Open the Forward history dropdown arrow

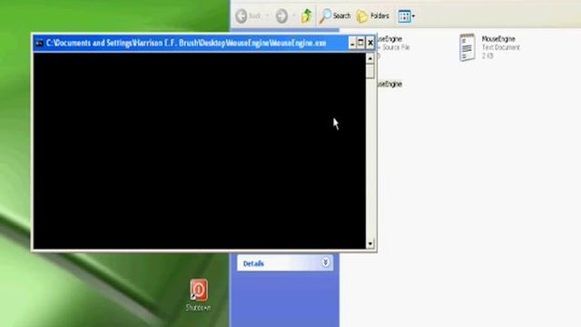coord(294,16)
